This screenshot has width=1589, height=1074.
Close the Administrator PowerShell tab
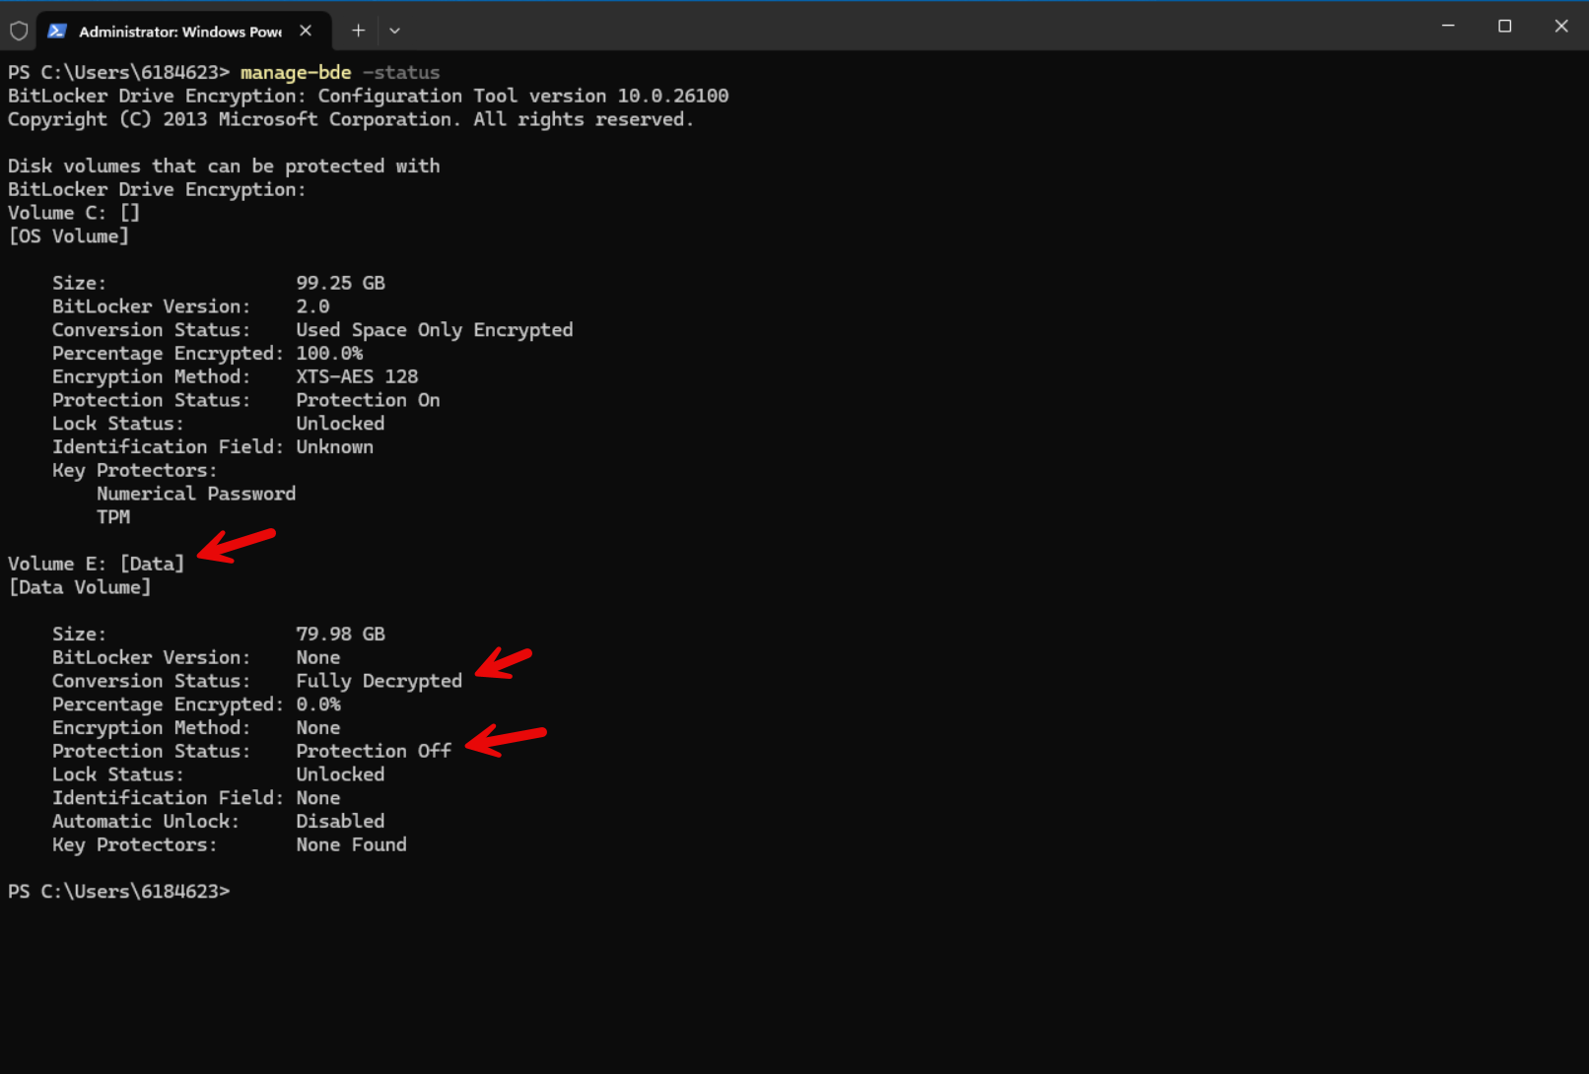pyautogui.click(x=306, y=31)
